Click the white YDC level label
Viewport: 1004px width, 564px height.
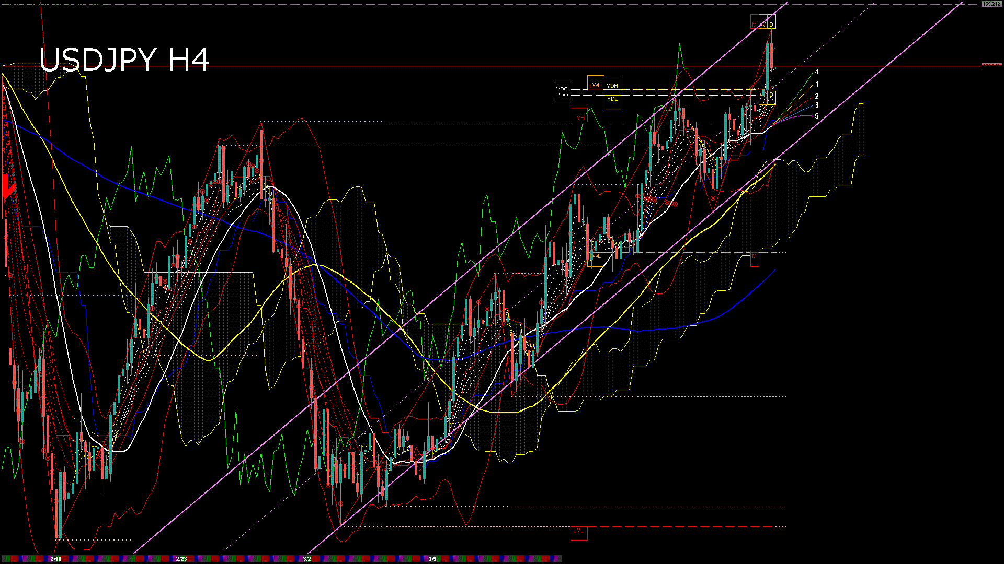pyautogui.click(x=562, y=89)
